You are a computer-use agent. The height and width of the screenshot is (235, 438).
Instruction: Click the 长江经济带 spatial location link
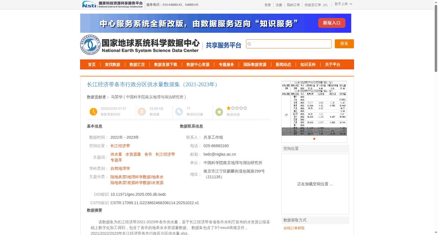coord(120,146)
